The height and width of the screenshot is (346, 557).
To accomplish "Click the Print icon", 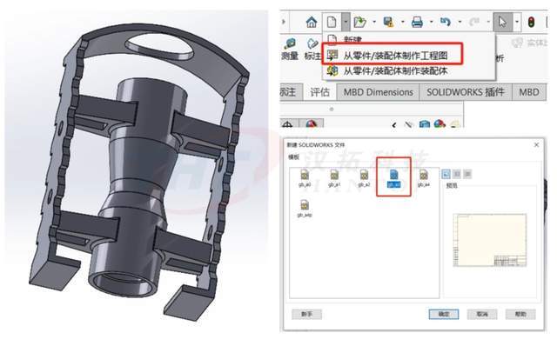I will [x=417, y=22].
